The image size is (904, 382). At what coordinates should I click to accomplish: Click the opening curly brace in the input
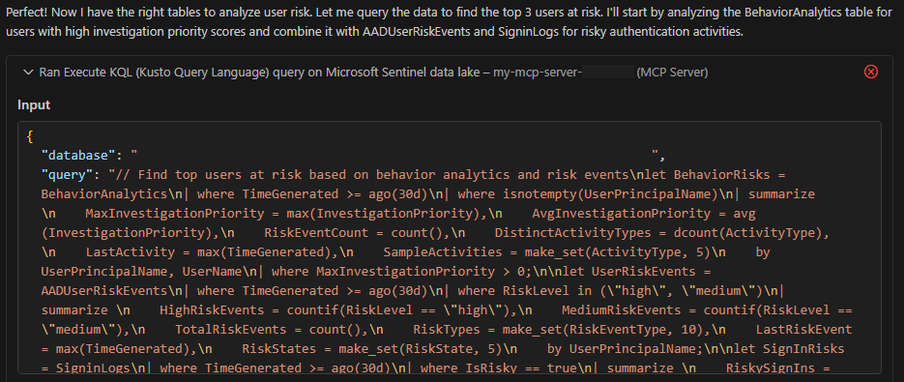29,136
